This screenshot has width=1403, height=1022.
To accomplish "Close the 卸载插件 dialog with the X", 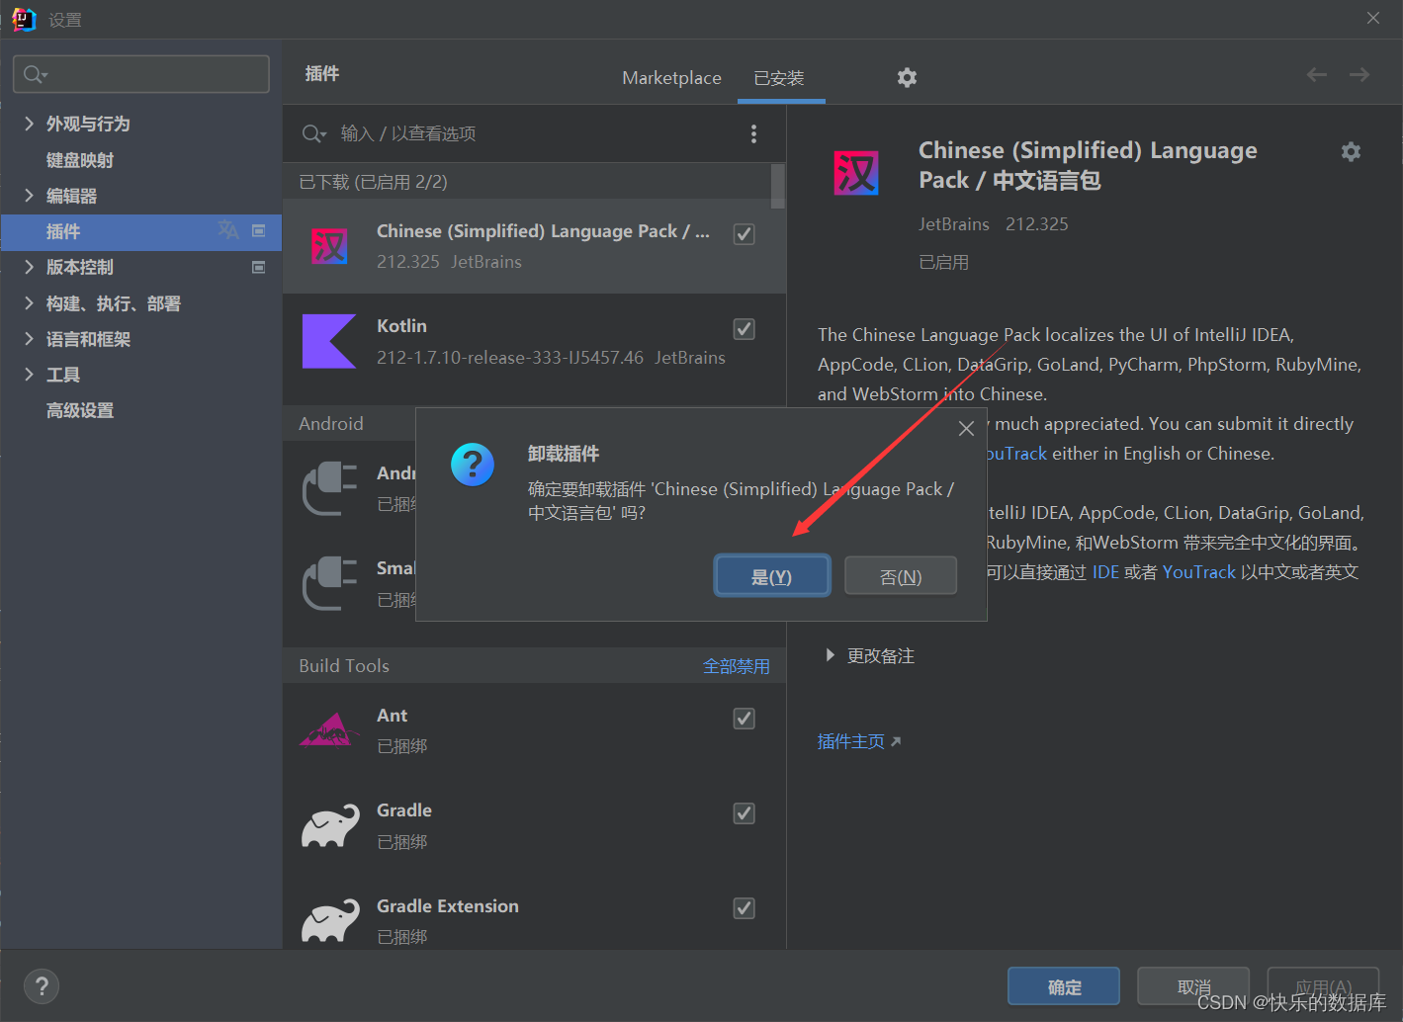I will click(966, 428).
